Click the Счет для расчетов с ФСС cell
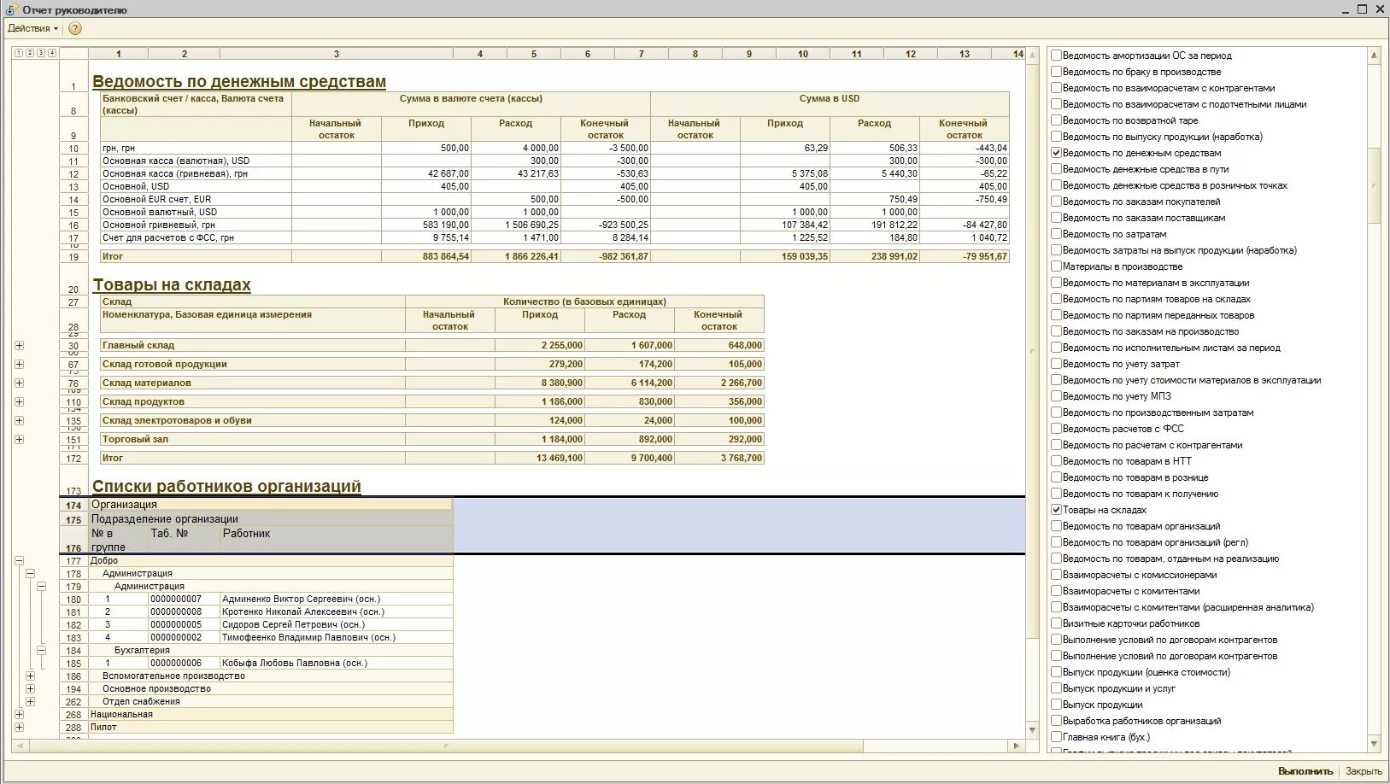This screenshot has height=784, width=1390. coord(196,237)
